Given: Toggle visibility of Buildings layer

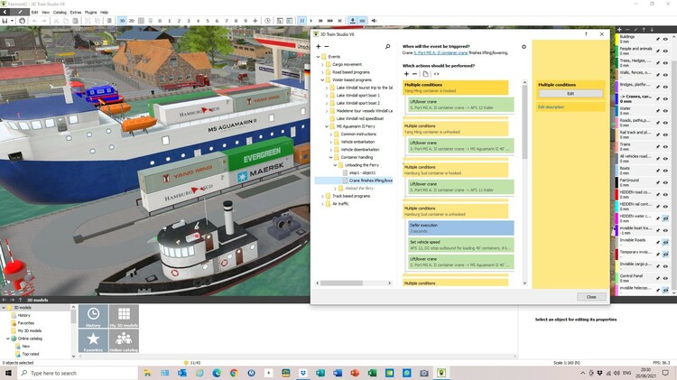Looking at the screenshot, I should pyautogui.click(x=665, y=39).
